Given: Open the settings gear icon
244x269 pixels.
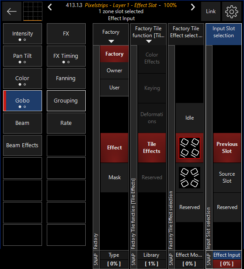Looking at the screenshot, I should (x=231, y=11).
